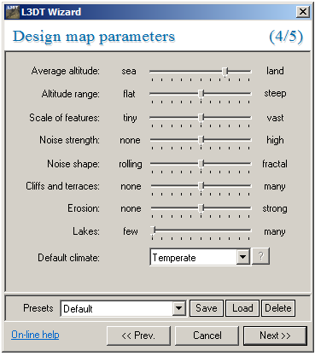Delete the selected preset
Screen dimensions: 315x356
point(278,308)
